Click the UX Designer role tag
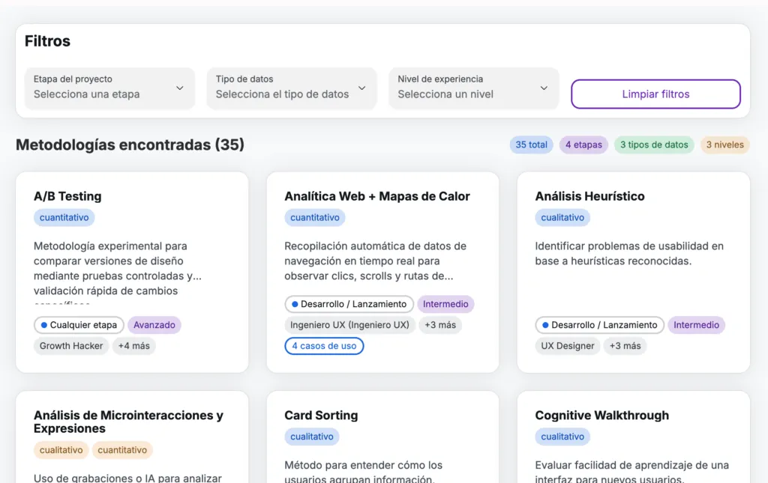This screenshot has width=768, height=483. coord(568,346)
